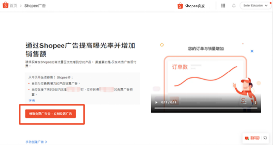Click the Shopee logo in the breadcrumb
Screen dimensions: 273x145
(x=5, y=5)
